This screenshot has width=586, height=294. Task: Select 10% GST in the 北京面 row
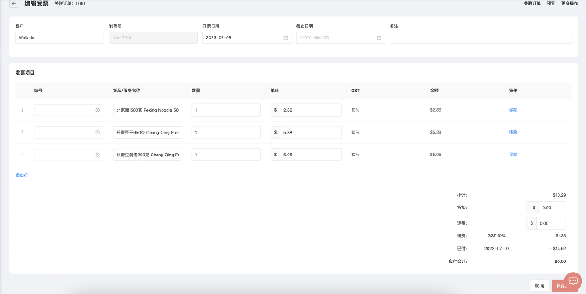pos(355,110)
